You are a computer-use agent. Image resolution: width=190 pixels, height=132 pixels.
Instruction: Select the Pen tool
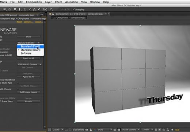pyautogui.click(x=19, y=9)
